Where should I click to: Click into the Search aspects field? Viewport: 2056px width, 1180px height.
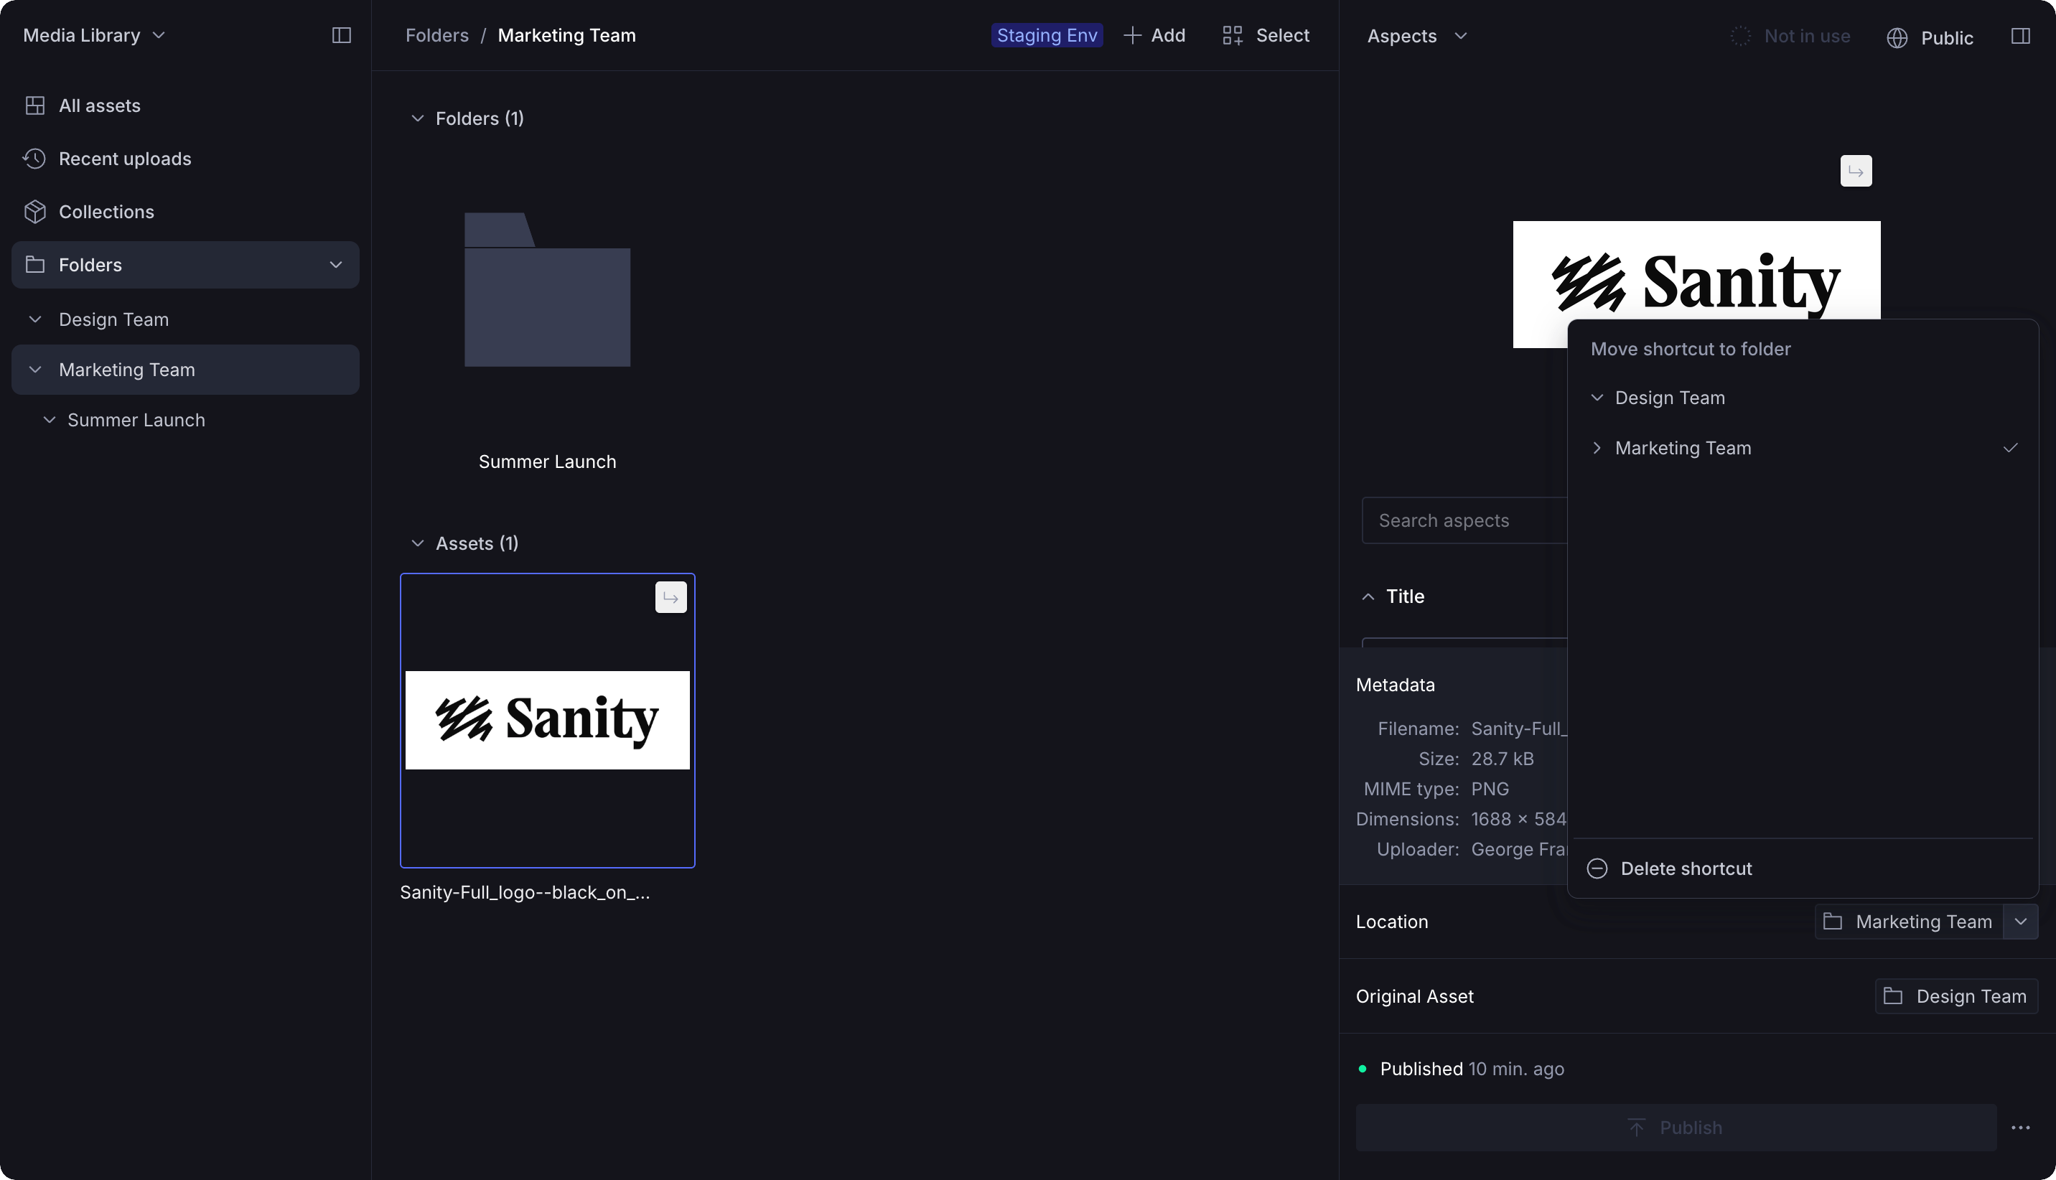click(x=1465, y=520)
